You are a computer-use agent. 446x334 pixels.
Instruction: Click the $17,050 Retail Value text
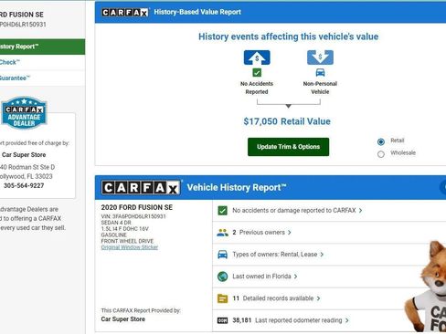click(287, 121)
